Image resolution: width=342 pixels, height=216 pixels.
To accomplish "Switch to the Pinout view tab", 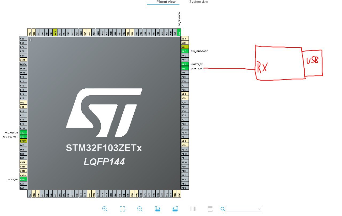I will click(166, 2).
